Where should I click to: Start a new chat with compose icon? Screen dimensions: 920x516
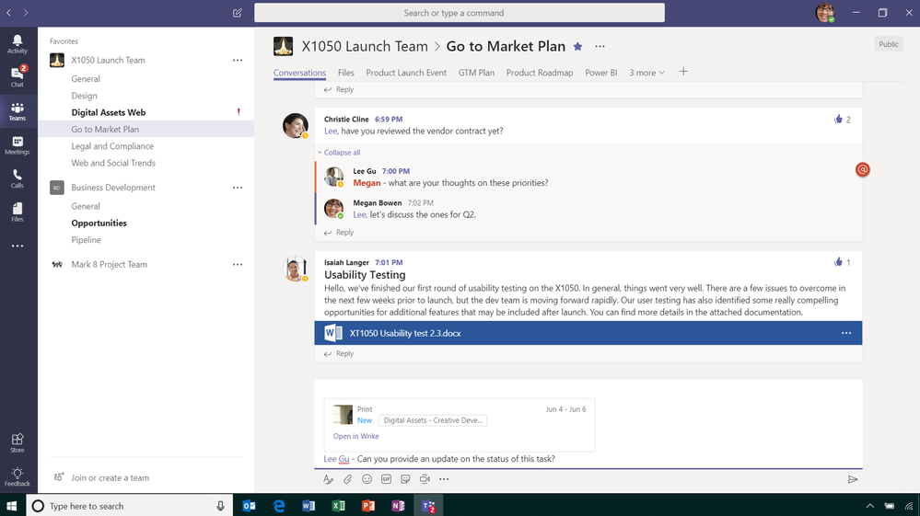pos(237,13)
